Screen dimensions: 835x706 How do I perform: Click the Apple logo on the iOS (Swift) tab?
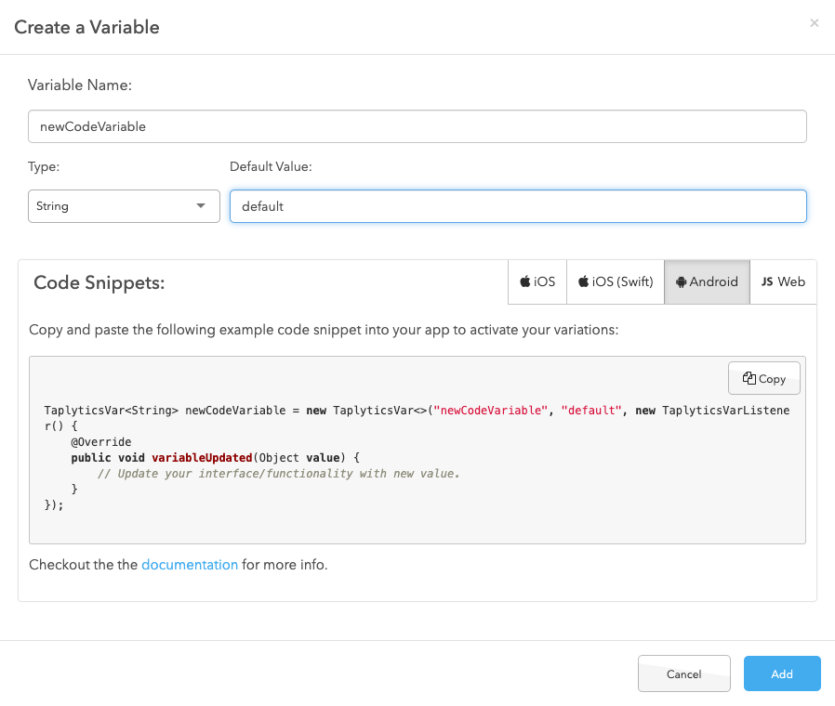[583, 282]
